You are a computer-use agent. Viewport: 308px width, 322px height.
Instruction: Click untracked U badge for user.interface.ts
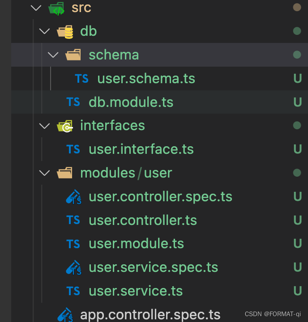[x=298, y=149]
